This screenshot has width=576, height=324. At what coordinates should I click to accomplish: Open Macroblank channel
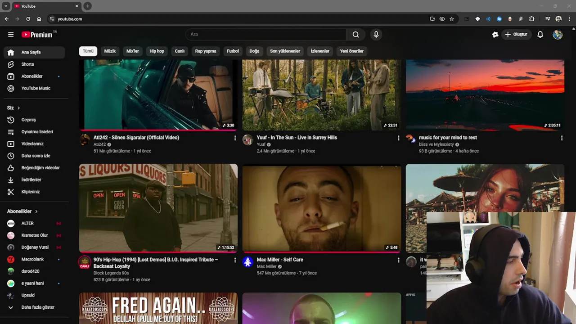[34, 259]
